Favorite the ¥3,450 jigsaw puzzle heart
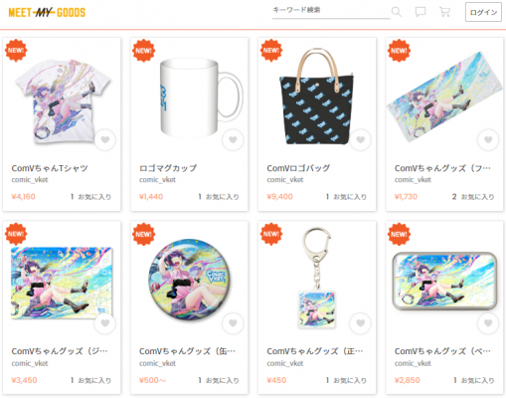 click(105, 323)
